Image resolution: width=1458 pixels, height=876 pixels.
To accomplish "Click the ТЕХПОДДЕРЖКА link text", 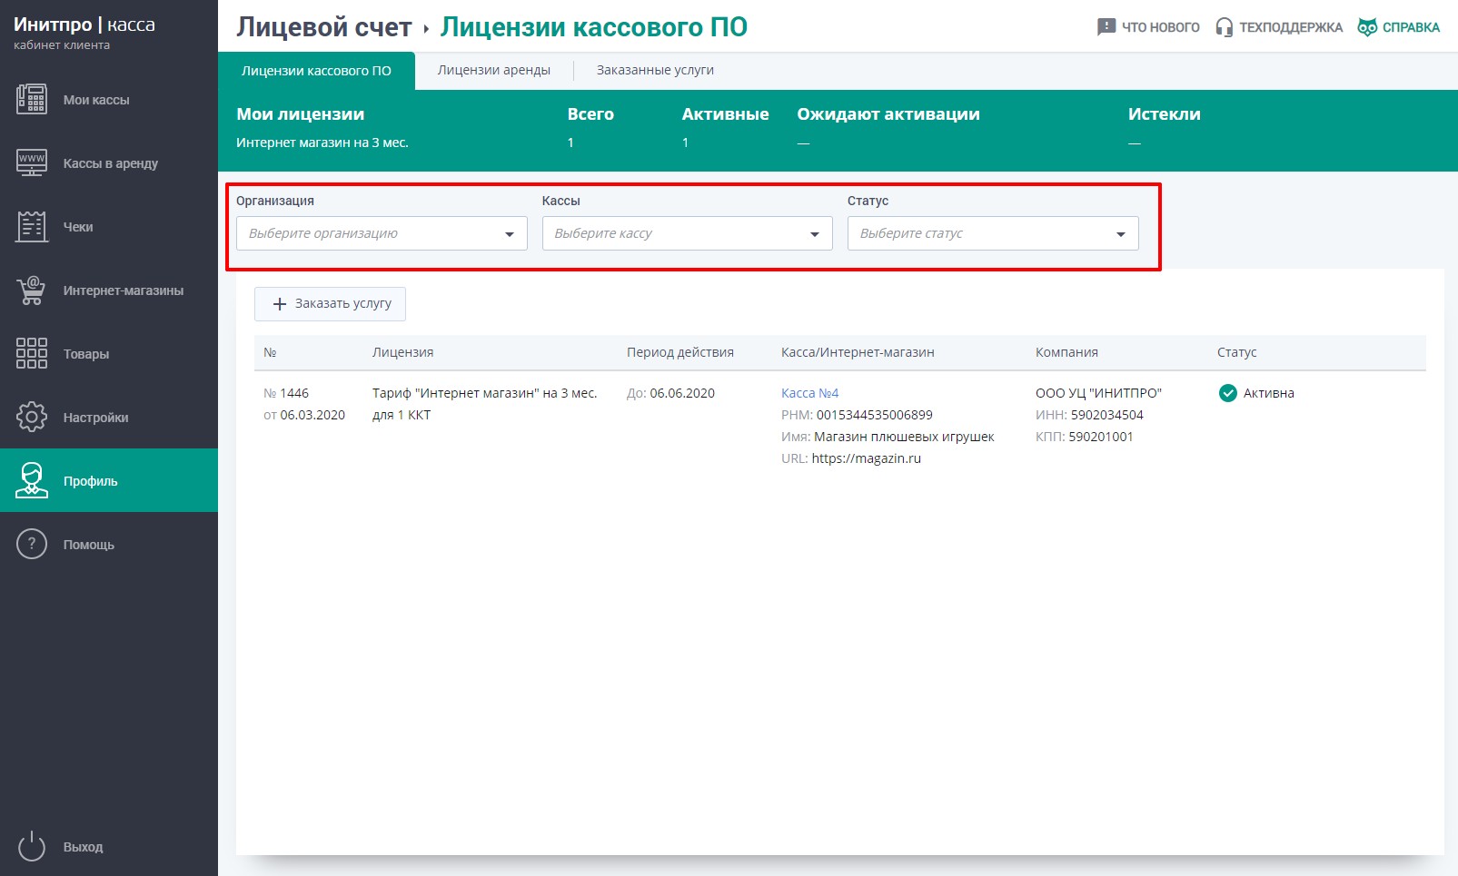I will (1291, 27).
